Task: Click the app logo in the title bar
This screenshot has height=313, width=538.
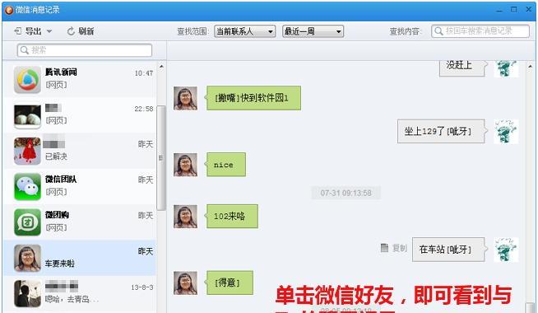Action: click(x=8, y=10)
